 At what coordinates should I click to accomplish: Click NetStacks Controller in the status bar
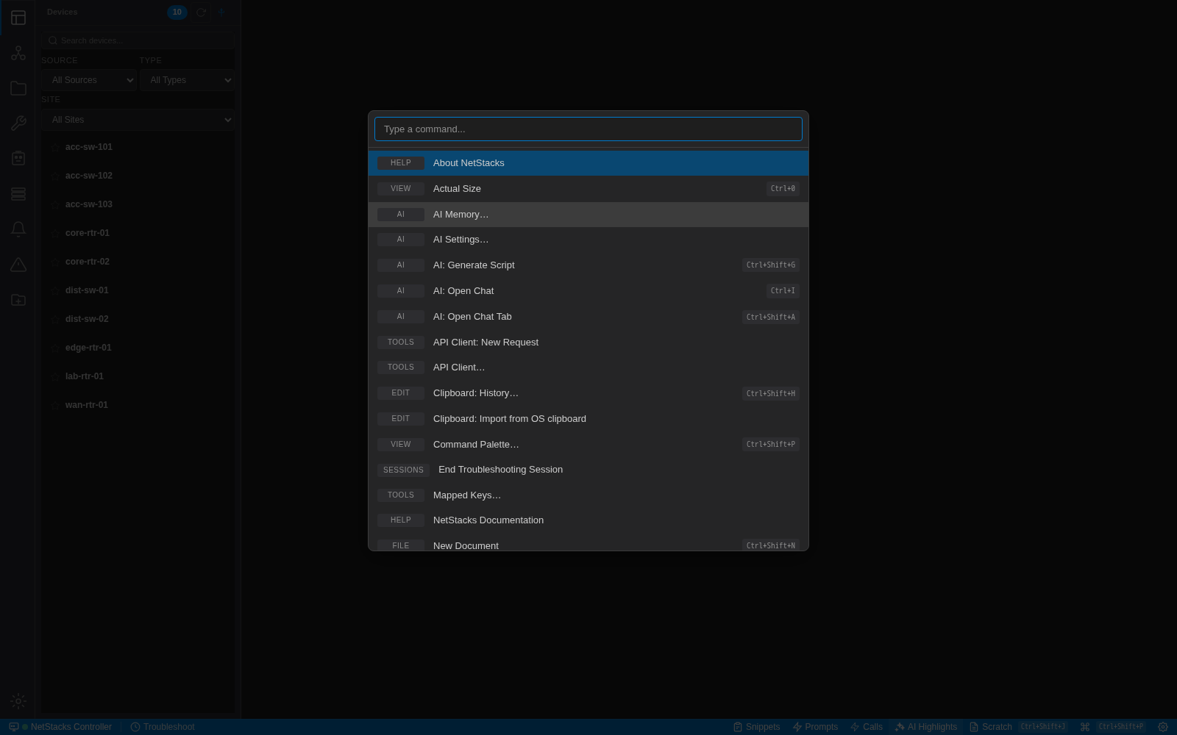tap(60, 727)
